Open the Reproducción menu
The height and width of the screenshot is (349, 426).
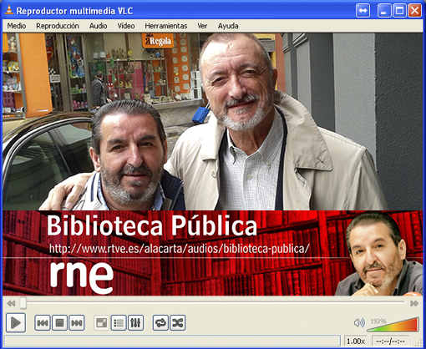pyautogui.click(x=58, y=26)
